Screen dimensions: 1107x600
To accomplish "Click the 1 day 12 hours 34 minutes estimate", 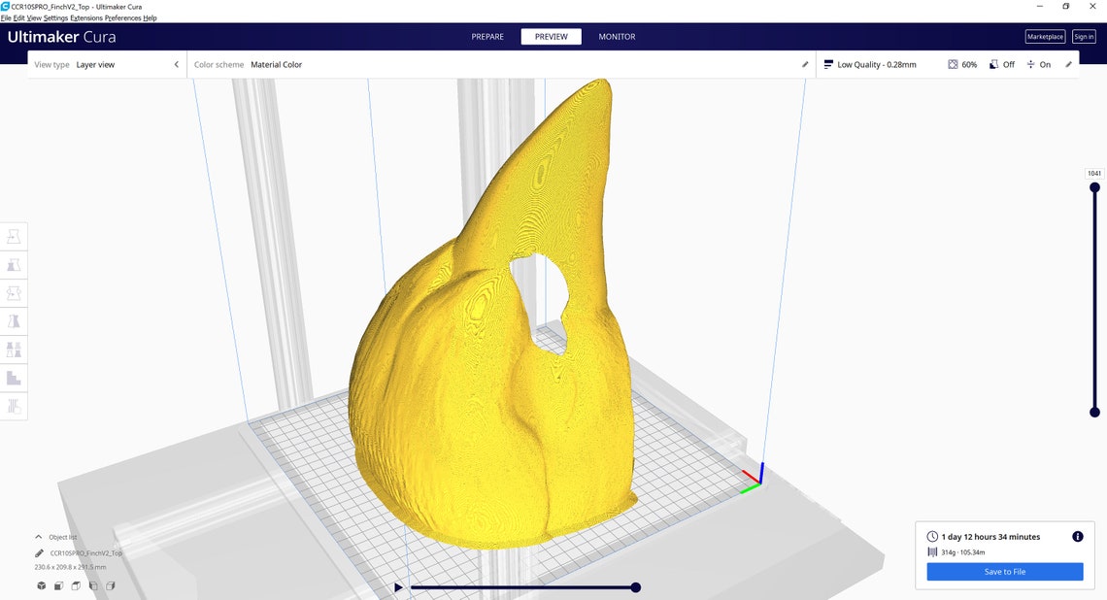I will pyautogui.click(x=990, y=537).
